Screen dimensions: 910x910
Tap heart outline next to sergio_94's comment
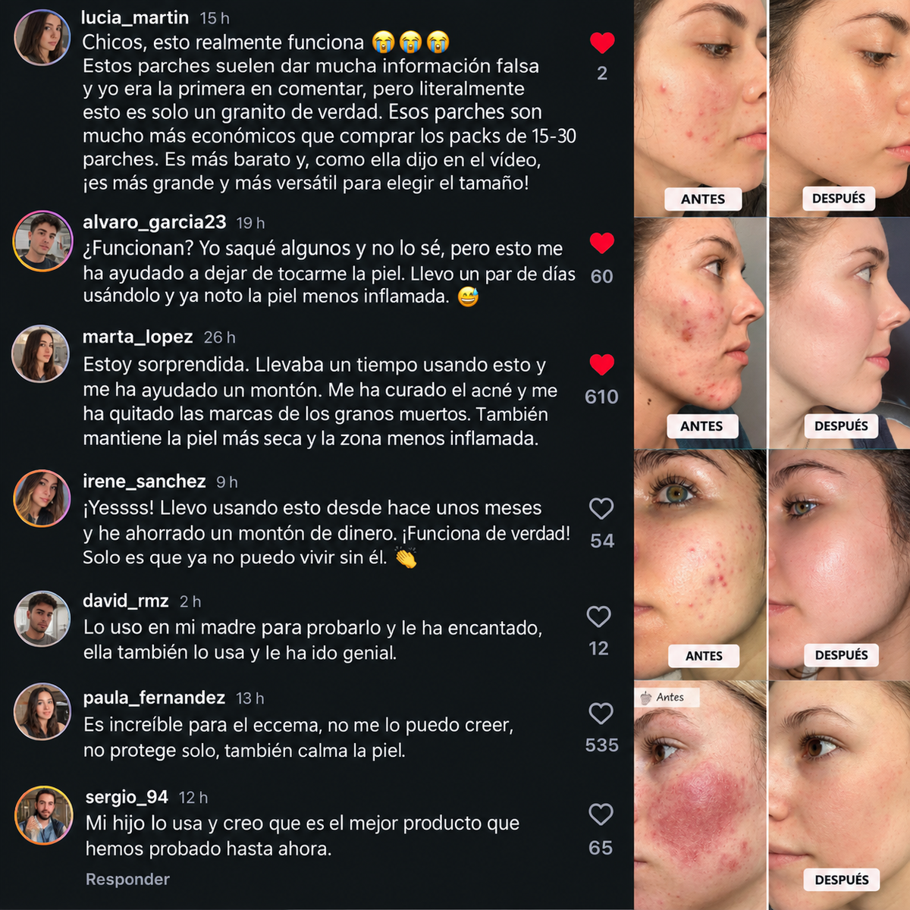(x=601, y=814)
